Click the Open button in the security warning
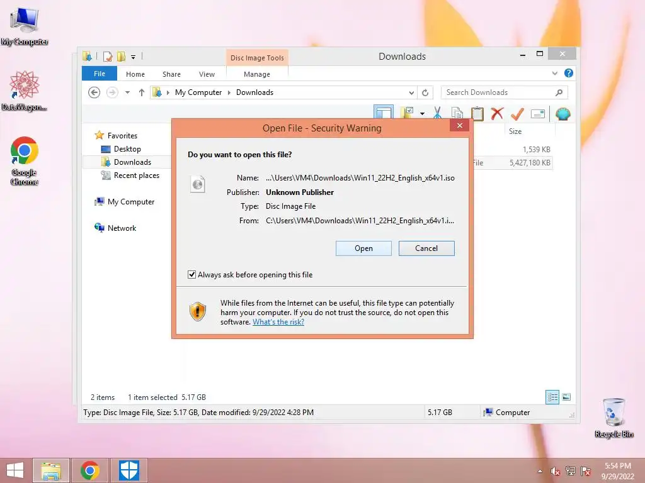Image resolution: width=645 pixels, height=483 pixels. pos(363,248)
